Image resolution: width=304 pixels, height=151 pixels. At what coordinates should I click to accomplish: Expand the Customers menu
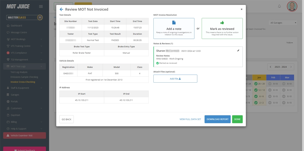tap(24, 108)
